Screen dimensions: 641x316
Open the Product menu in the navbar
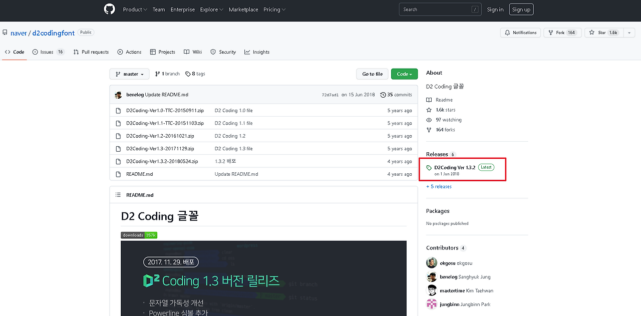(x=135, y=9)
